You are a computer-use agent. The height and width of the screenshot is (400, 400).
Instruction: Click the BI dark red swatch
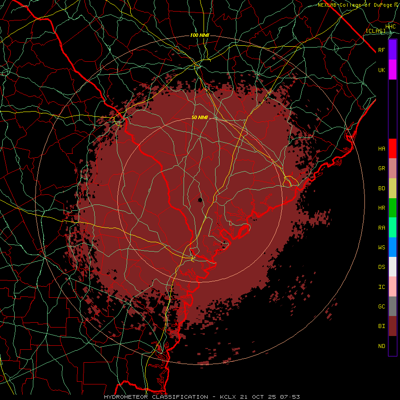392,326
